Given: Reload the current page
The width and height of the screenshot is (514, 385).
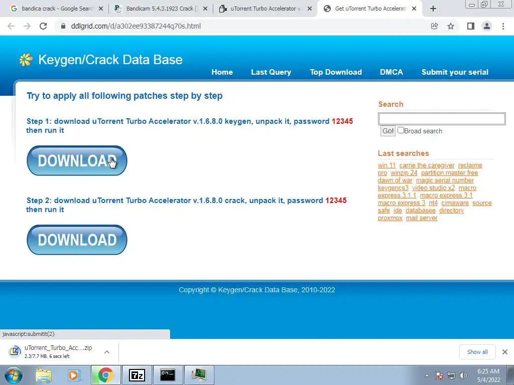Looking at the screenshot, I should [x=43, y=26].
